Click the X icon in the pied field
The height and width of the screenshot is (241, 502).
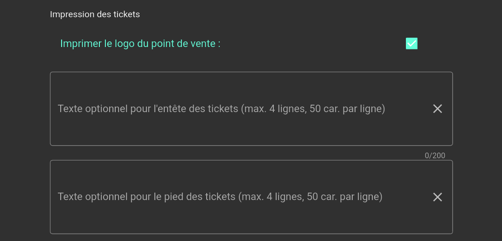(437, 197)
